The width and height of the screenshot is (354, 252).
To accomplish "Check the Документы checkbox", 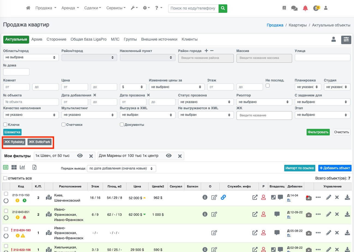I will click(122, 125).
